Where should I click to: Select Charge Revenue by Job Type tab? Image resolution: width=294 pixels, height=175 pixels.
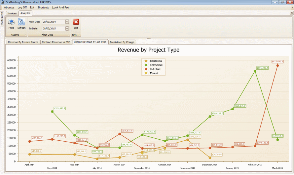click(90, 42)
